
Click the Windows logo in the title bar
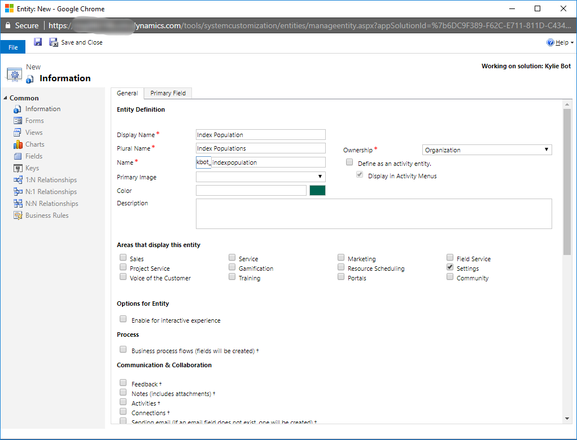pyautogui.click(x=9, y=8)
